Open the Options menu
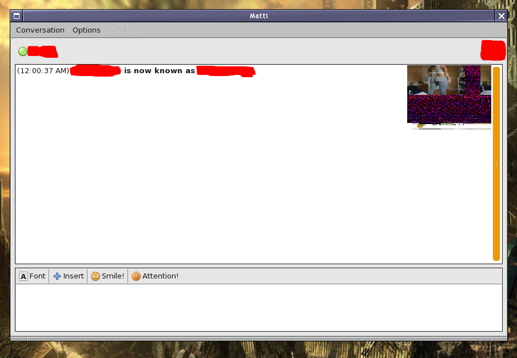The image size is (517, 358). click(86, 30)
